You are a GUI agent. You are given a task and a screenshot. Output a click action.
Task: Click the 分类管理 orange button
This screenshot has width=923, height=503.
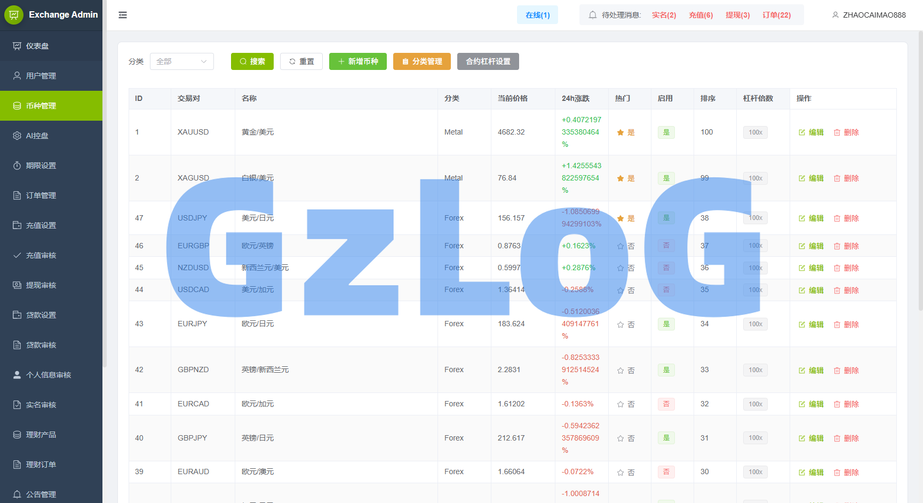pos(422,61)
